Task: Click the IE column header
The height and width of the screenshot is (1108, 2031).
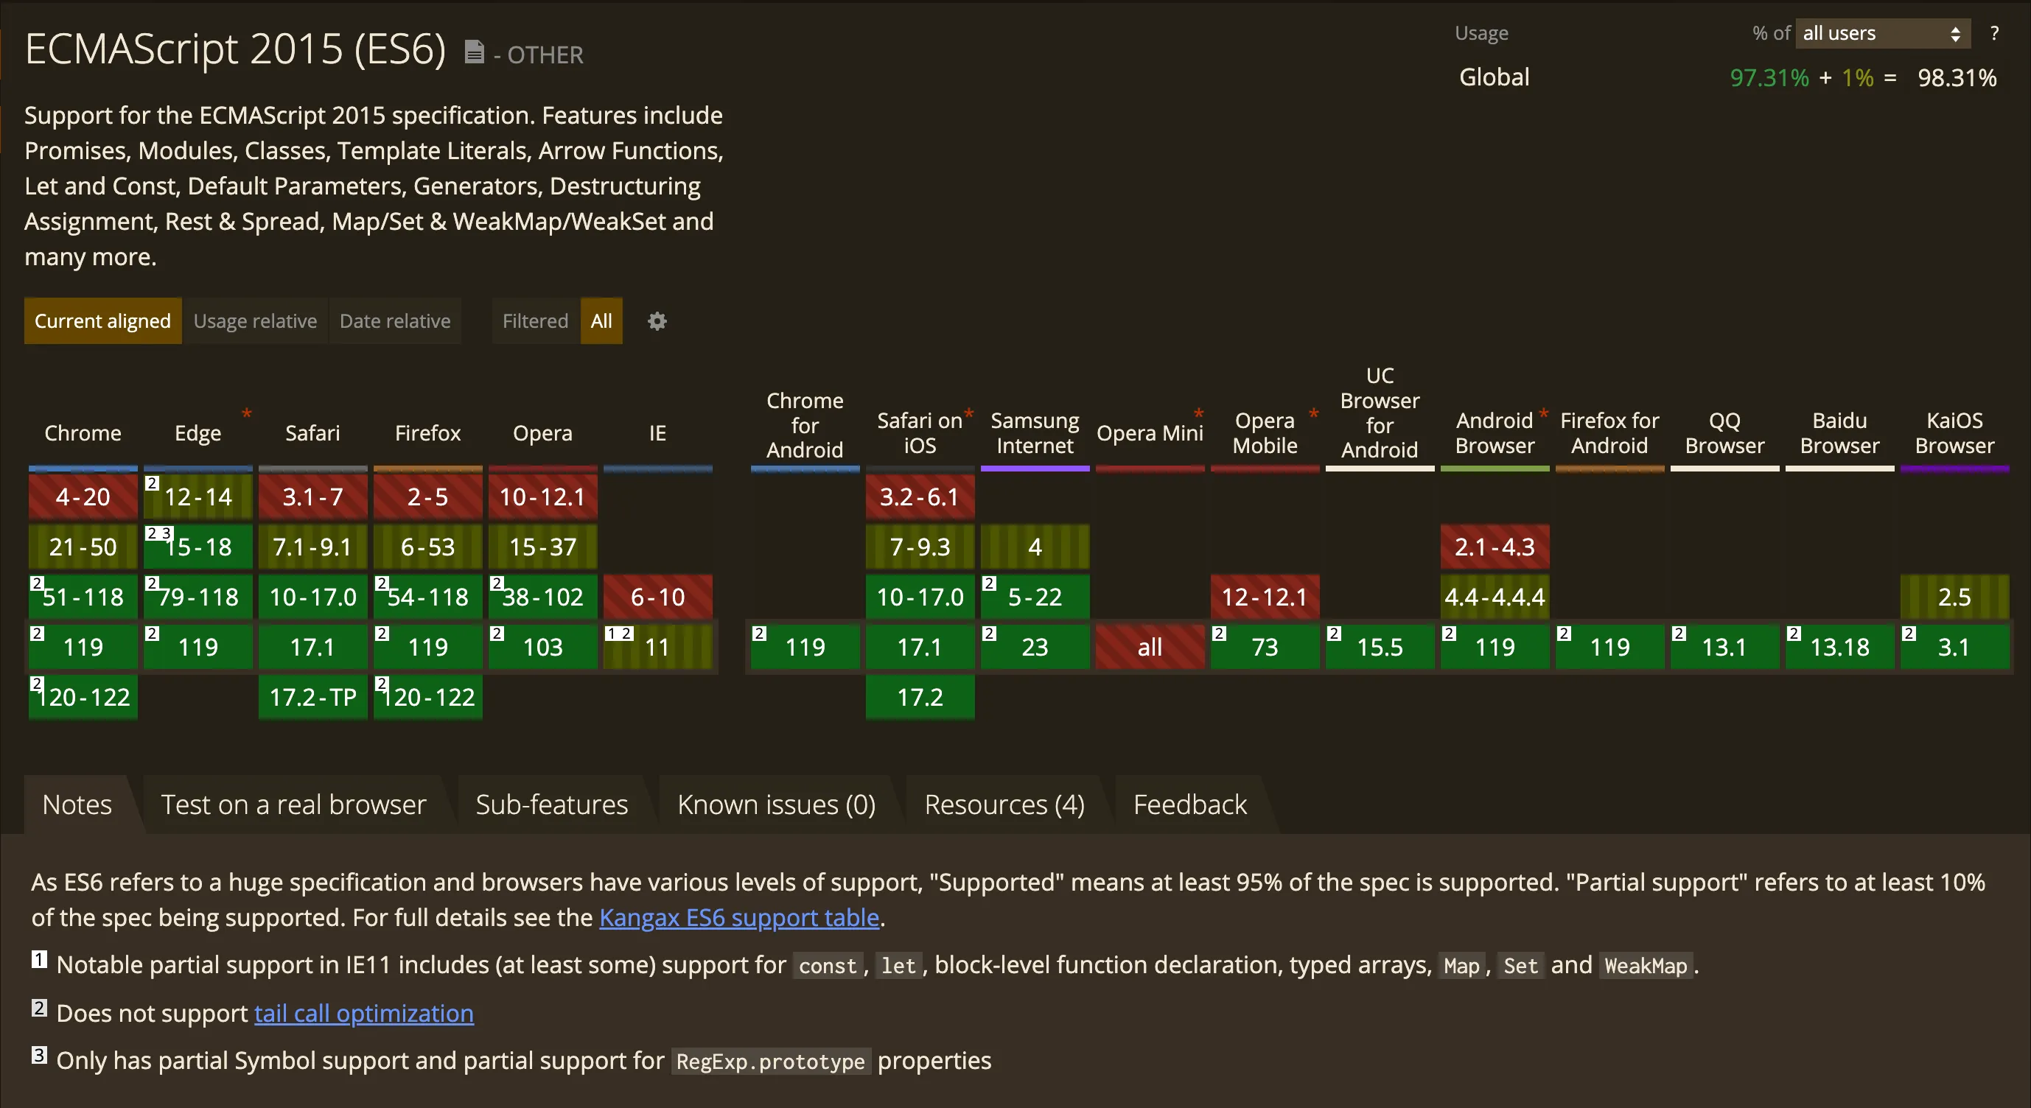Action: [x=657, y=432]
